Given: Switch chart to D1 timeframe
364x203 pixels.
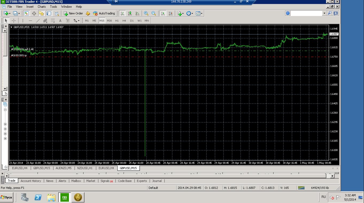Looking at the screenshot, I should click(x=132, y=21).
